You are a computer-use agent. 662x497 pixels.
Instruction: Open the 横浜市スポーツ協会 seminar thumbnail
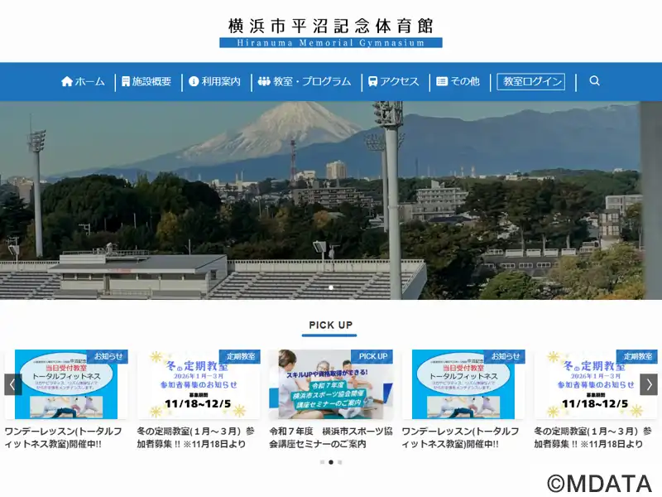pos(331,384)
